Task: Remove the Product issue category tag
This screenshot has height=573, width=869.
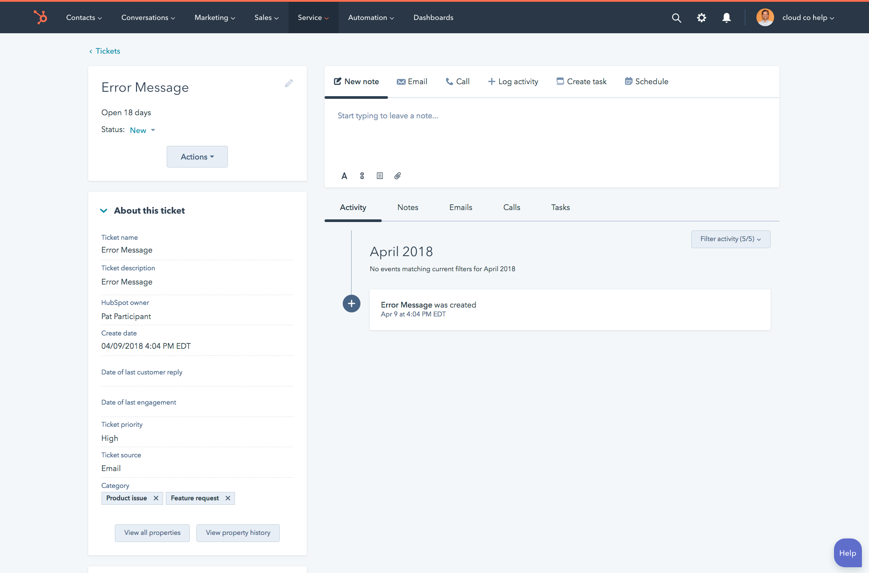Action: tap(157, 498)
